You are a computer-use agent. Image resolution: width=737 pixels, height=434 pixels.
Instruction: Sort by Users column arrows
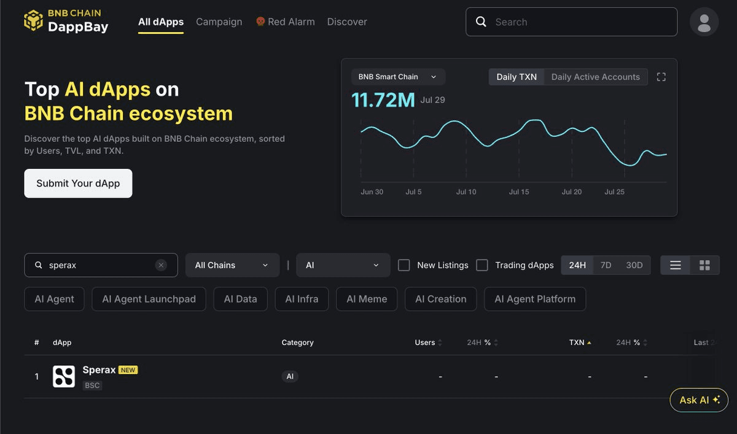tap(439, 343)
